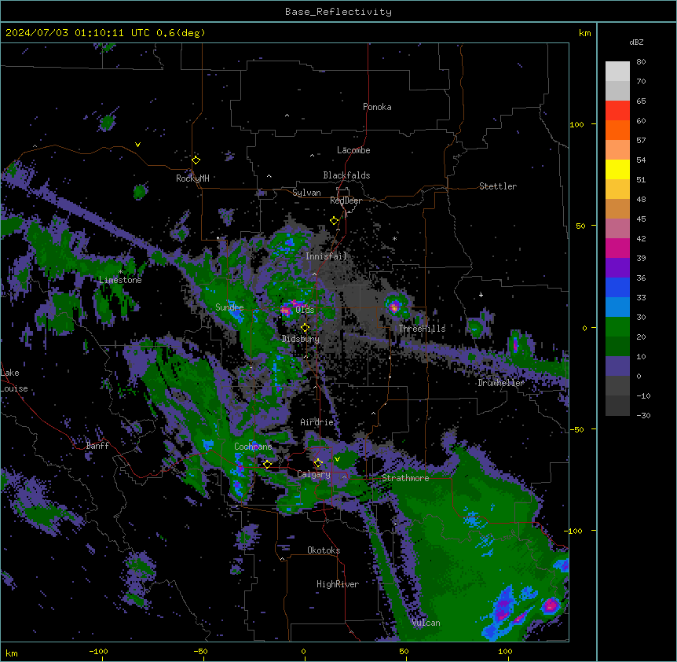The height and width of the screenshot is (662, 677).
Task: Click yellow diamond marker south of RedDeer
Action: click(x=335, y=221)
